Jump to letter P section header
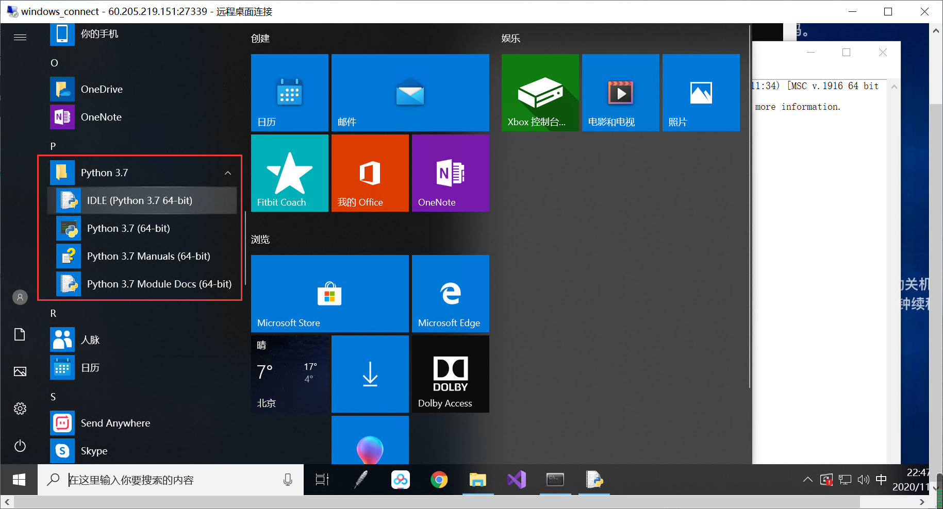The height and width of the screenshot is (509, 943). (53, 146)
